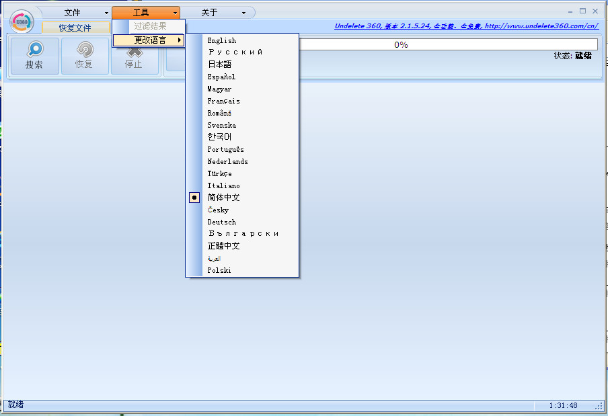Switch to the 恢复文件 tab
The height and width of the screenshot is (416, 608).
76,28
